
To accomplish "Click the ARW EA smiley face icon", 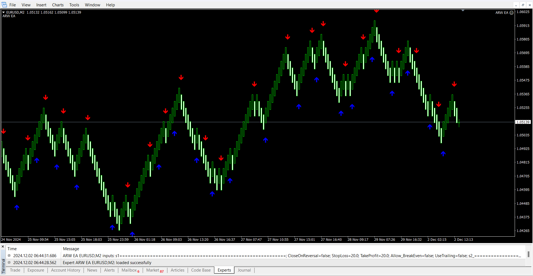I will [x=511, y=13].
